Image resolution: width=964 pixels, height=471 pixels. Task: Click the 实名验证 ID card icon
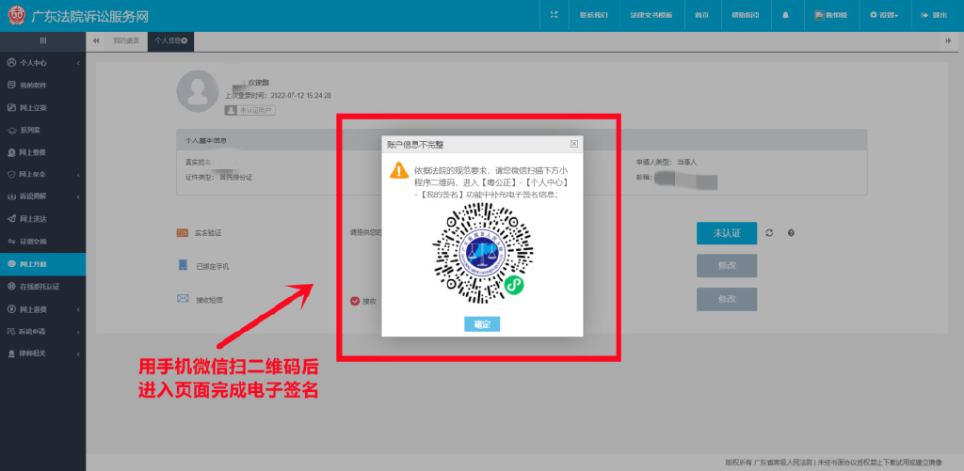(x=182, y=233)
